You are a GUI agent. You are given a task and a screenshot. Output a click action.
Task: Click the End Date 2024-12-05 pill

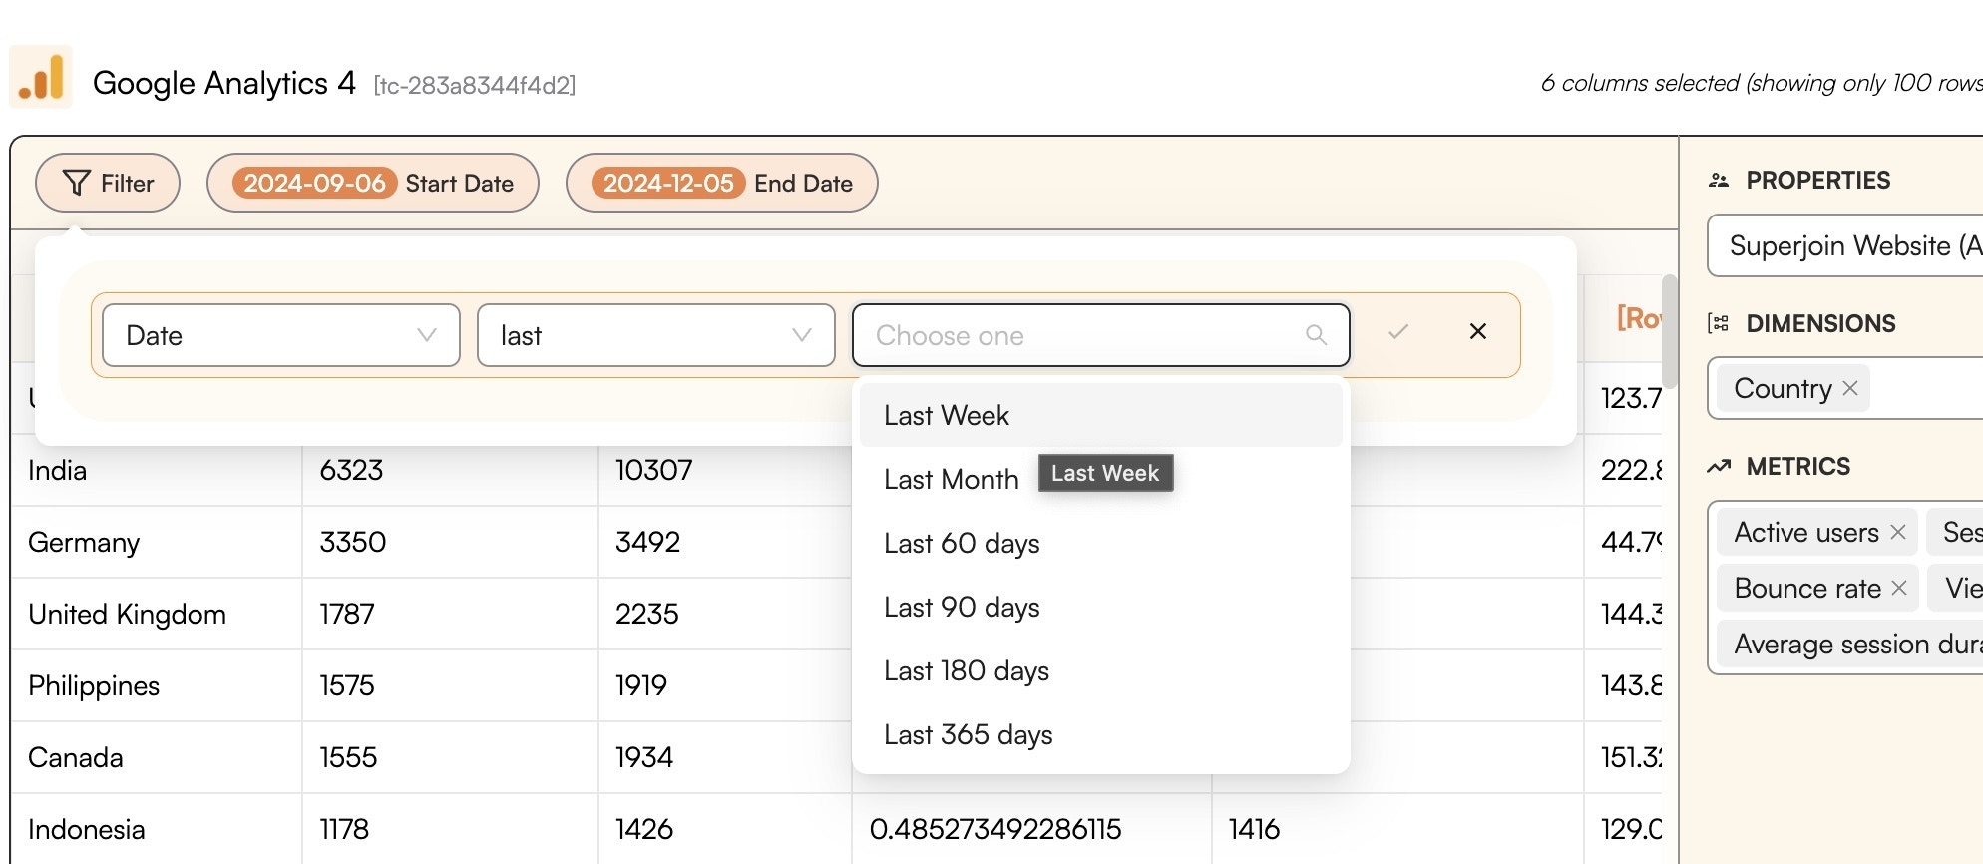(722, 183)
